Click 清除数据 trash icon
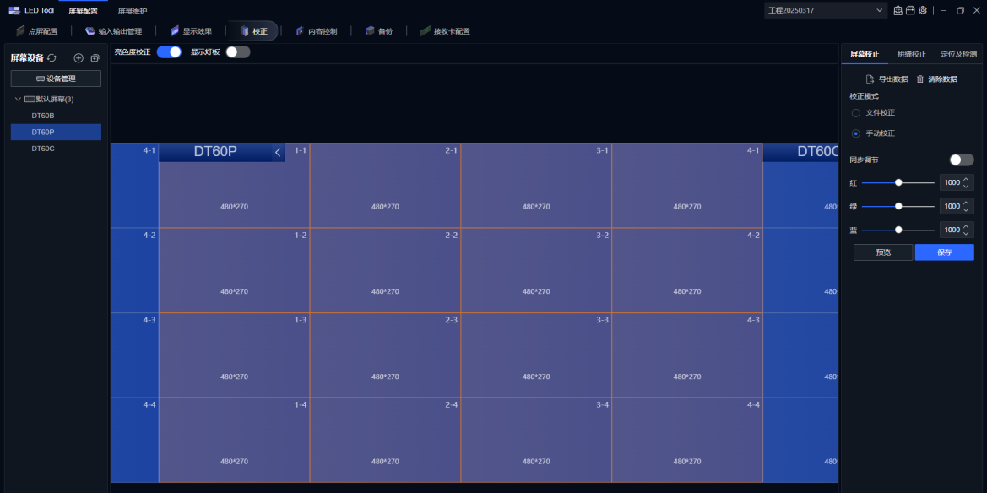The image size is (987, 493). (920, 79)
